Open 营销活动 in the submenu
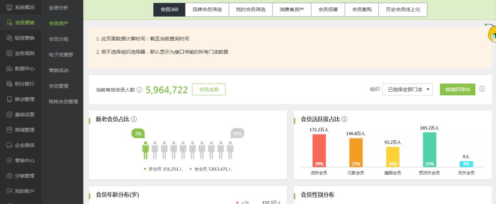Image resolution: width=496 pixels, height=204 pixels. (x=58, y=70)
